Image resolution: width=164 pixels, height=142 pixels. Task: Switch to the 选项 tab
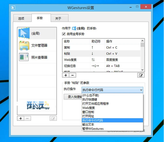pyautogui.click(x=22, y=18)
